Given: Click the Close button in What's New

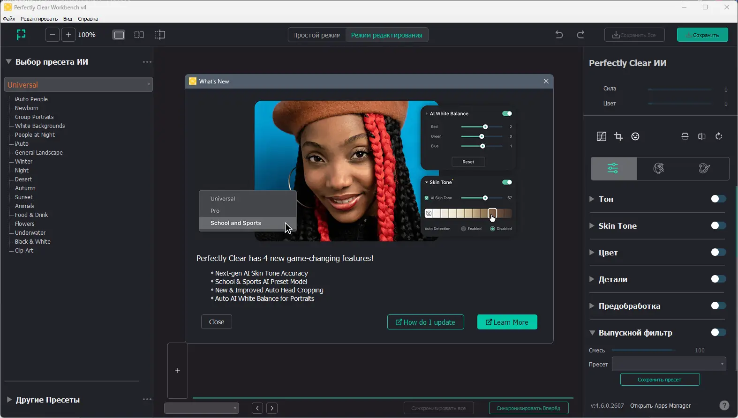Looking at the screenshot, I should click(217, 322).
